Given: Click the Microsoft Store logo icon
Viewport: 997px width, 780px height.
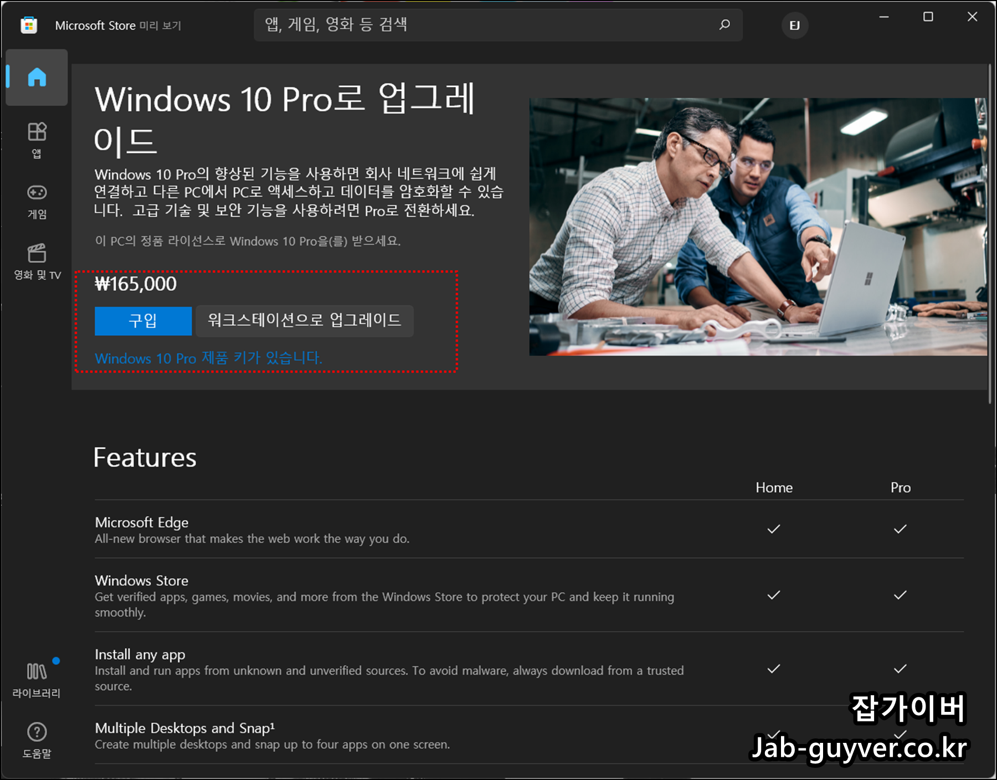Looking at the screenshot, I should [29, 25].
